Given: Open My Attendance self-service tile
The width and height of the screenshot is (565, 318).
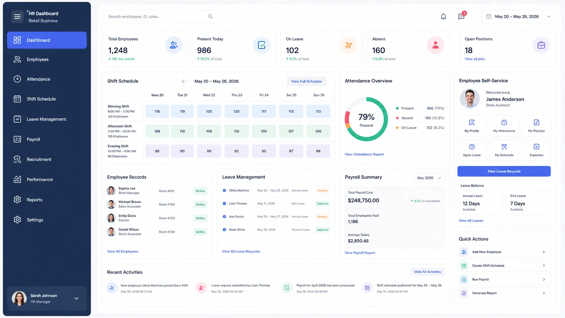Looking at the screenshot, I should click(x=504, y=126).
